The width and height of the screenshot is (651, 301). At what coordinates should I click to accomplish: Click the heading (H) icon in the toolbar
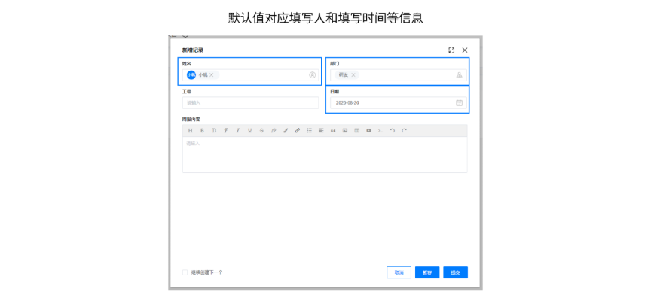pyautogui.click(x=190, y=130)
